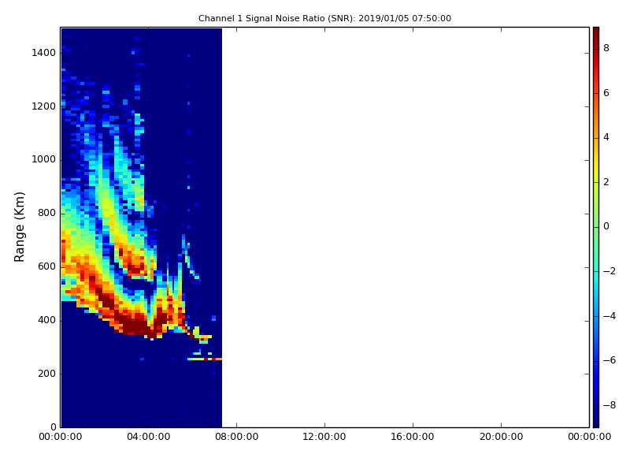Click the 800 y-axis tick label
630x473 pixels.
[46, 213]
